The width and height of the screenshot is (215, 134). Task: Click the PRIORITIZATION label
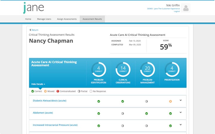(172, 80)
